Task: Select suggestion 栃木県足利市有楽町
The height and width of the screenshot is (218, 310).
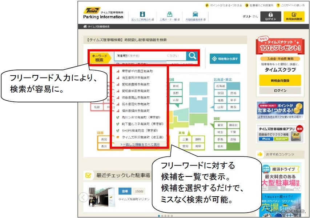Action: pyautogui.click(x=136, y=104)
